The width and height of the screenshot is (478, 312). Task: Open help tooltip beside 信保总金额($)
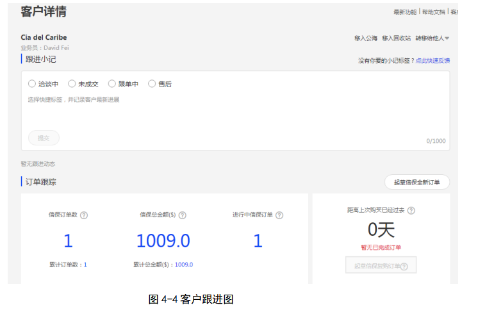(183, 215)
